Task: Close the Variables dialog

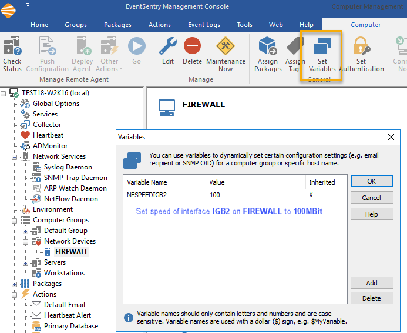Action: tap(391, 137)
